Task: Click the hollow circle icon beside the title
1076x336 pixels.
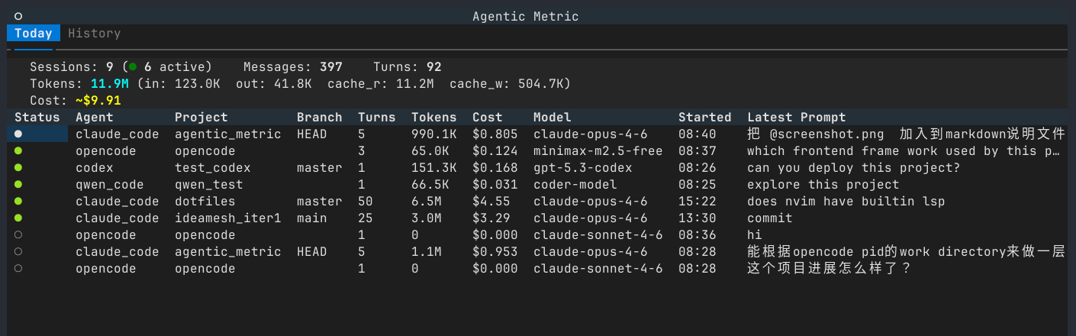Action: [x=18, y=16]
